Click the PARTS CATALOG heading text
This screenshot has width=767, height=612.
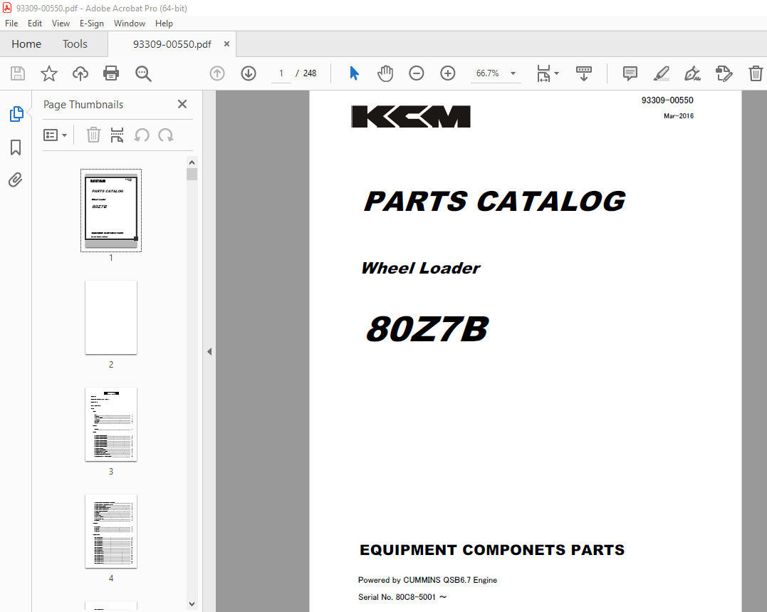pyautogui.click(x=494, y=201)
